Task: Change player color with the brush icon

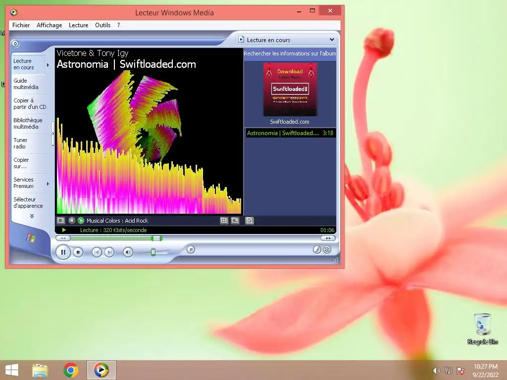Action: point(317,249)
